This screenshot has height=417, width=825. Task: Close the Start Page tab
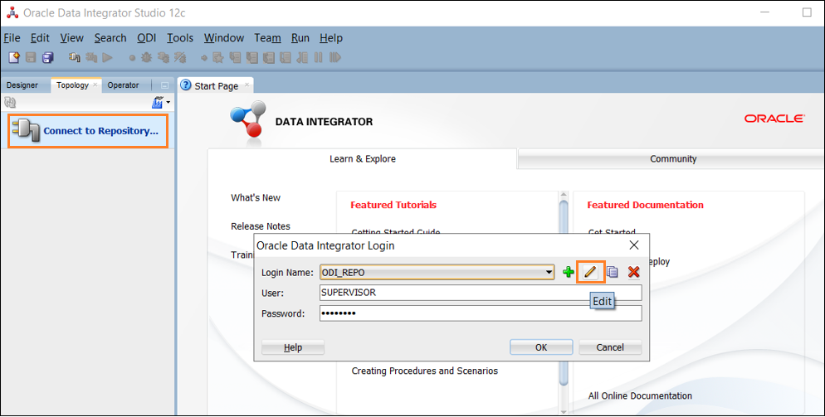pyautogui.click(x=247, y=85)
